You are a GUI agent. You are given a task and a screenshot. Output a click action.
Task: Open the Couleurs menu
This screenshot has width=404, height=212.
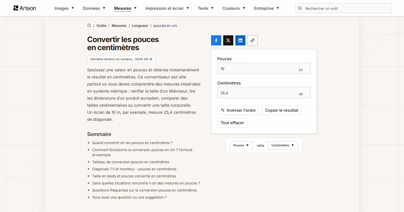(234, 8)
